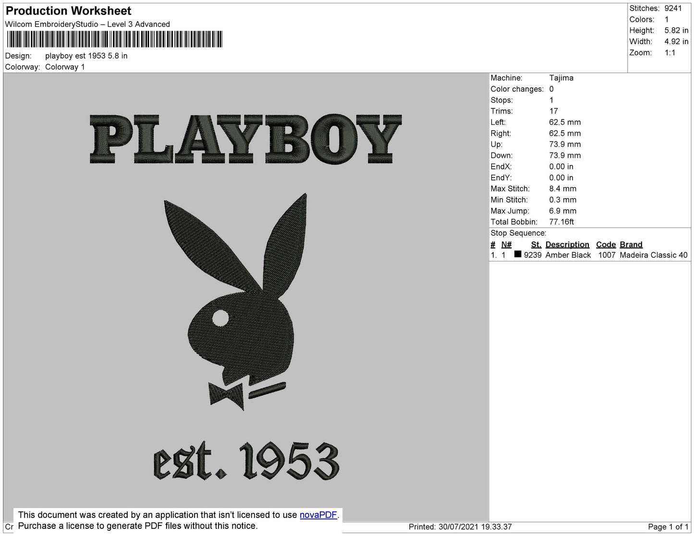
Task: Open the novaPDF hyperlink
Action: point(318,515)
